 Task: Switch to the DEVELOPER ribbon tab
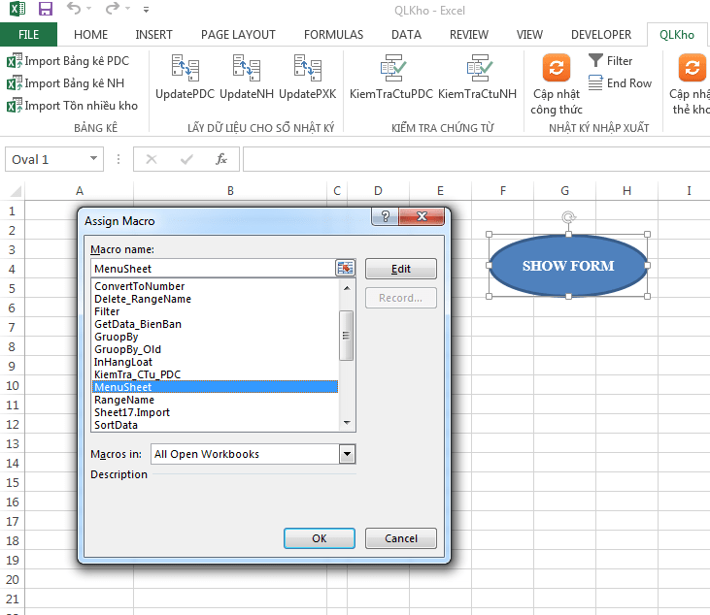[x=600, y=35]
